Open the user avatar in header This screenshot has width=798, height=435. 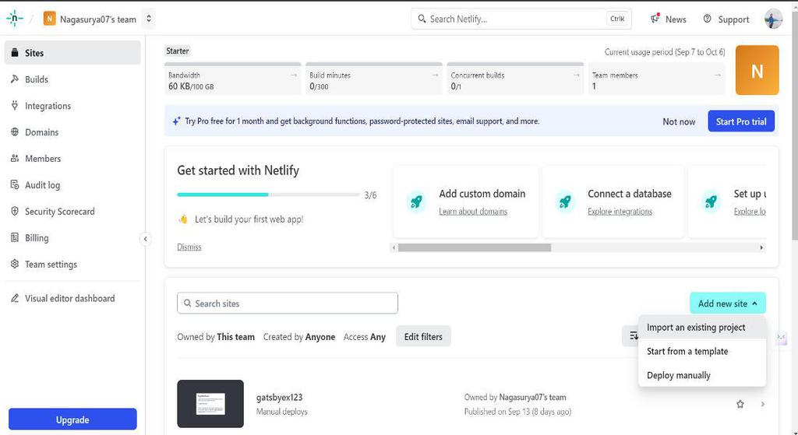pyautogui.click(x=773, y=19)
